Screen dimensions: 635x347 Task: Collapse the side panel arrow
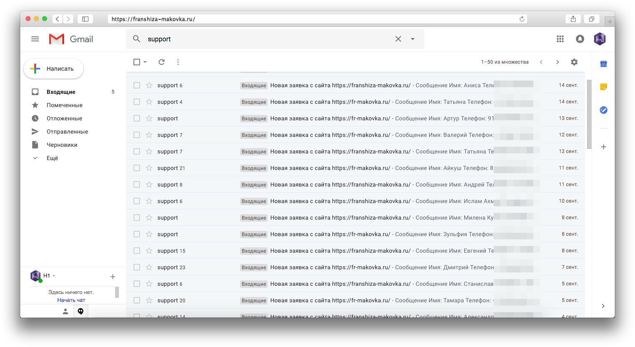(x=603, y=306)
